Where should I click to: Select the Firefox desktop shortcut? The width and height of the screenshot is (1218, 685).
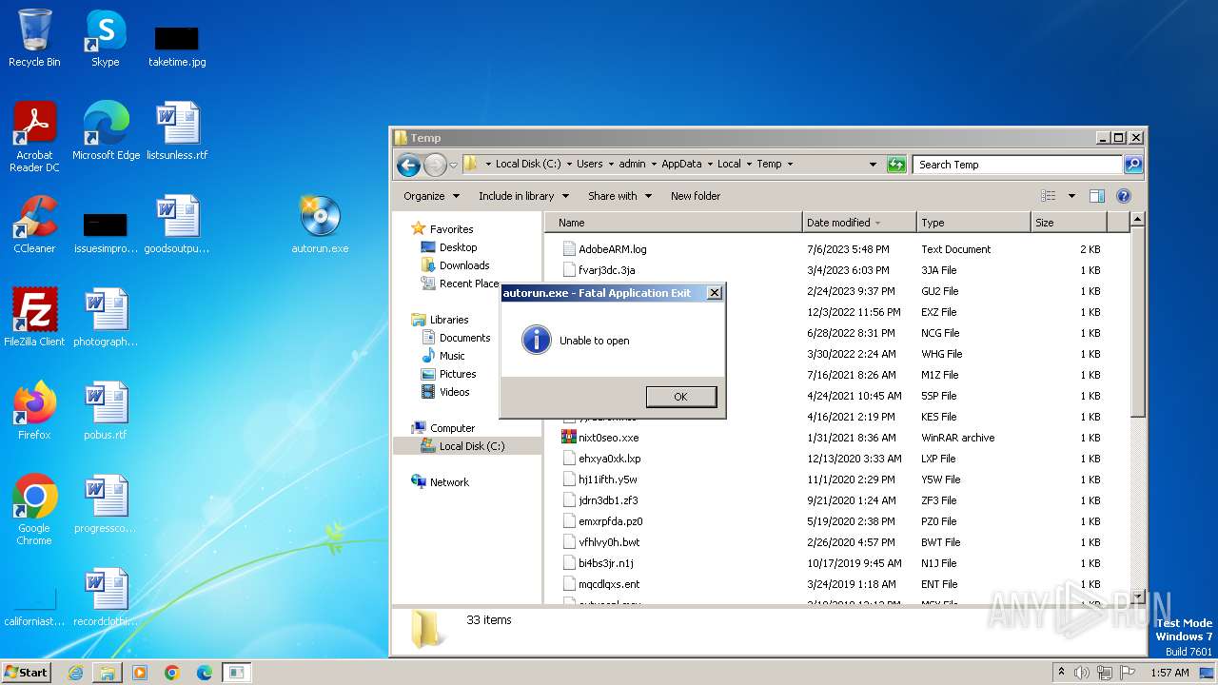coord(34,411)
